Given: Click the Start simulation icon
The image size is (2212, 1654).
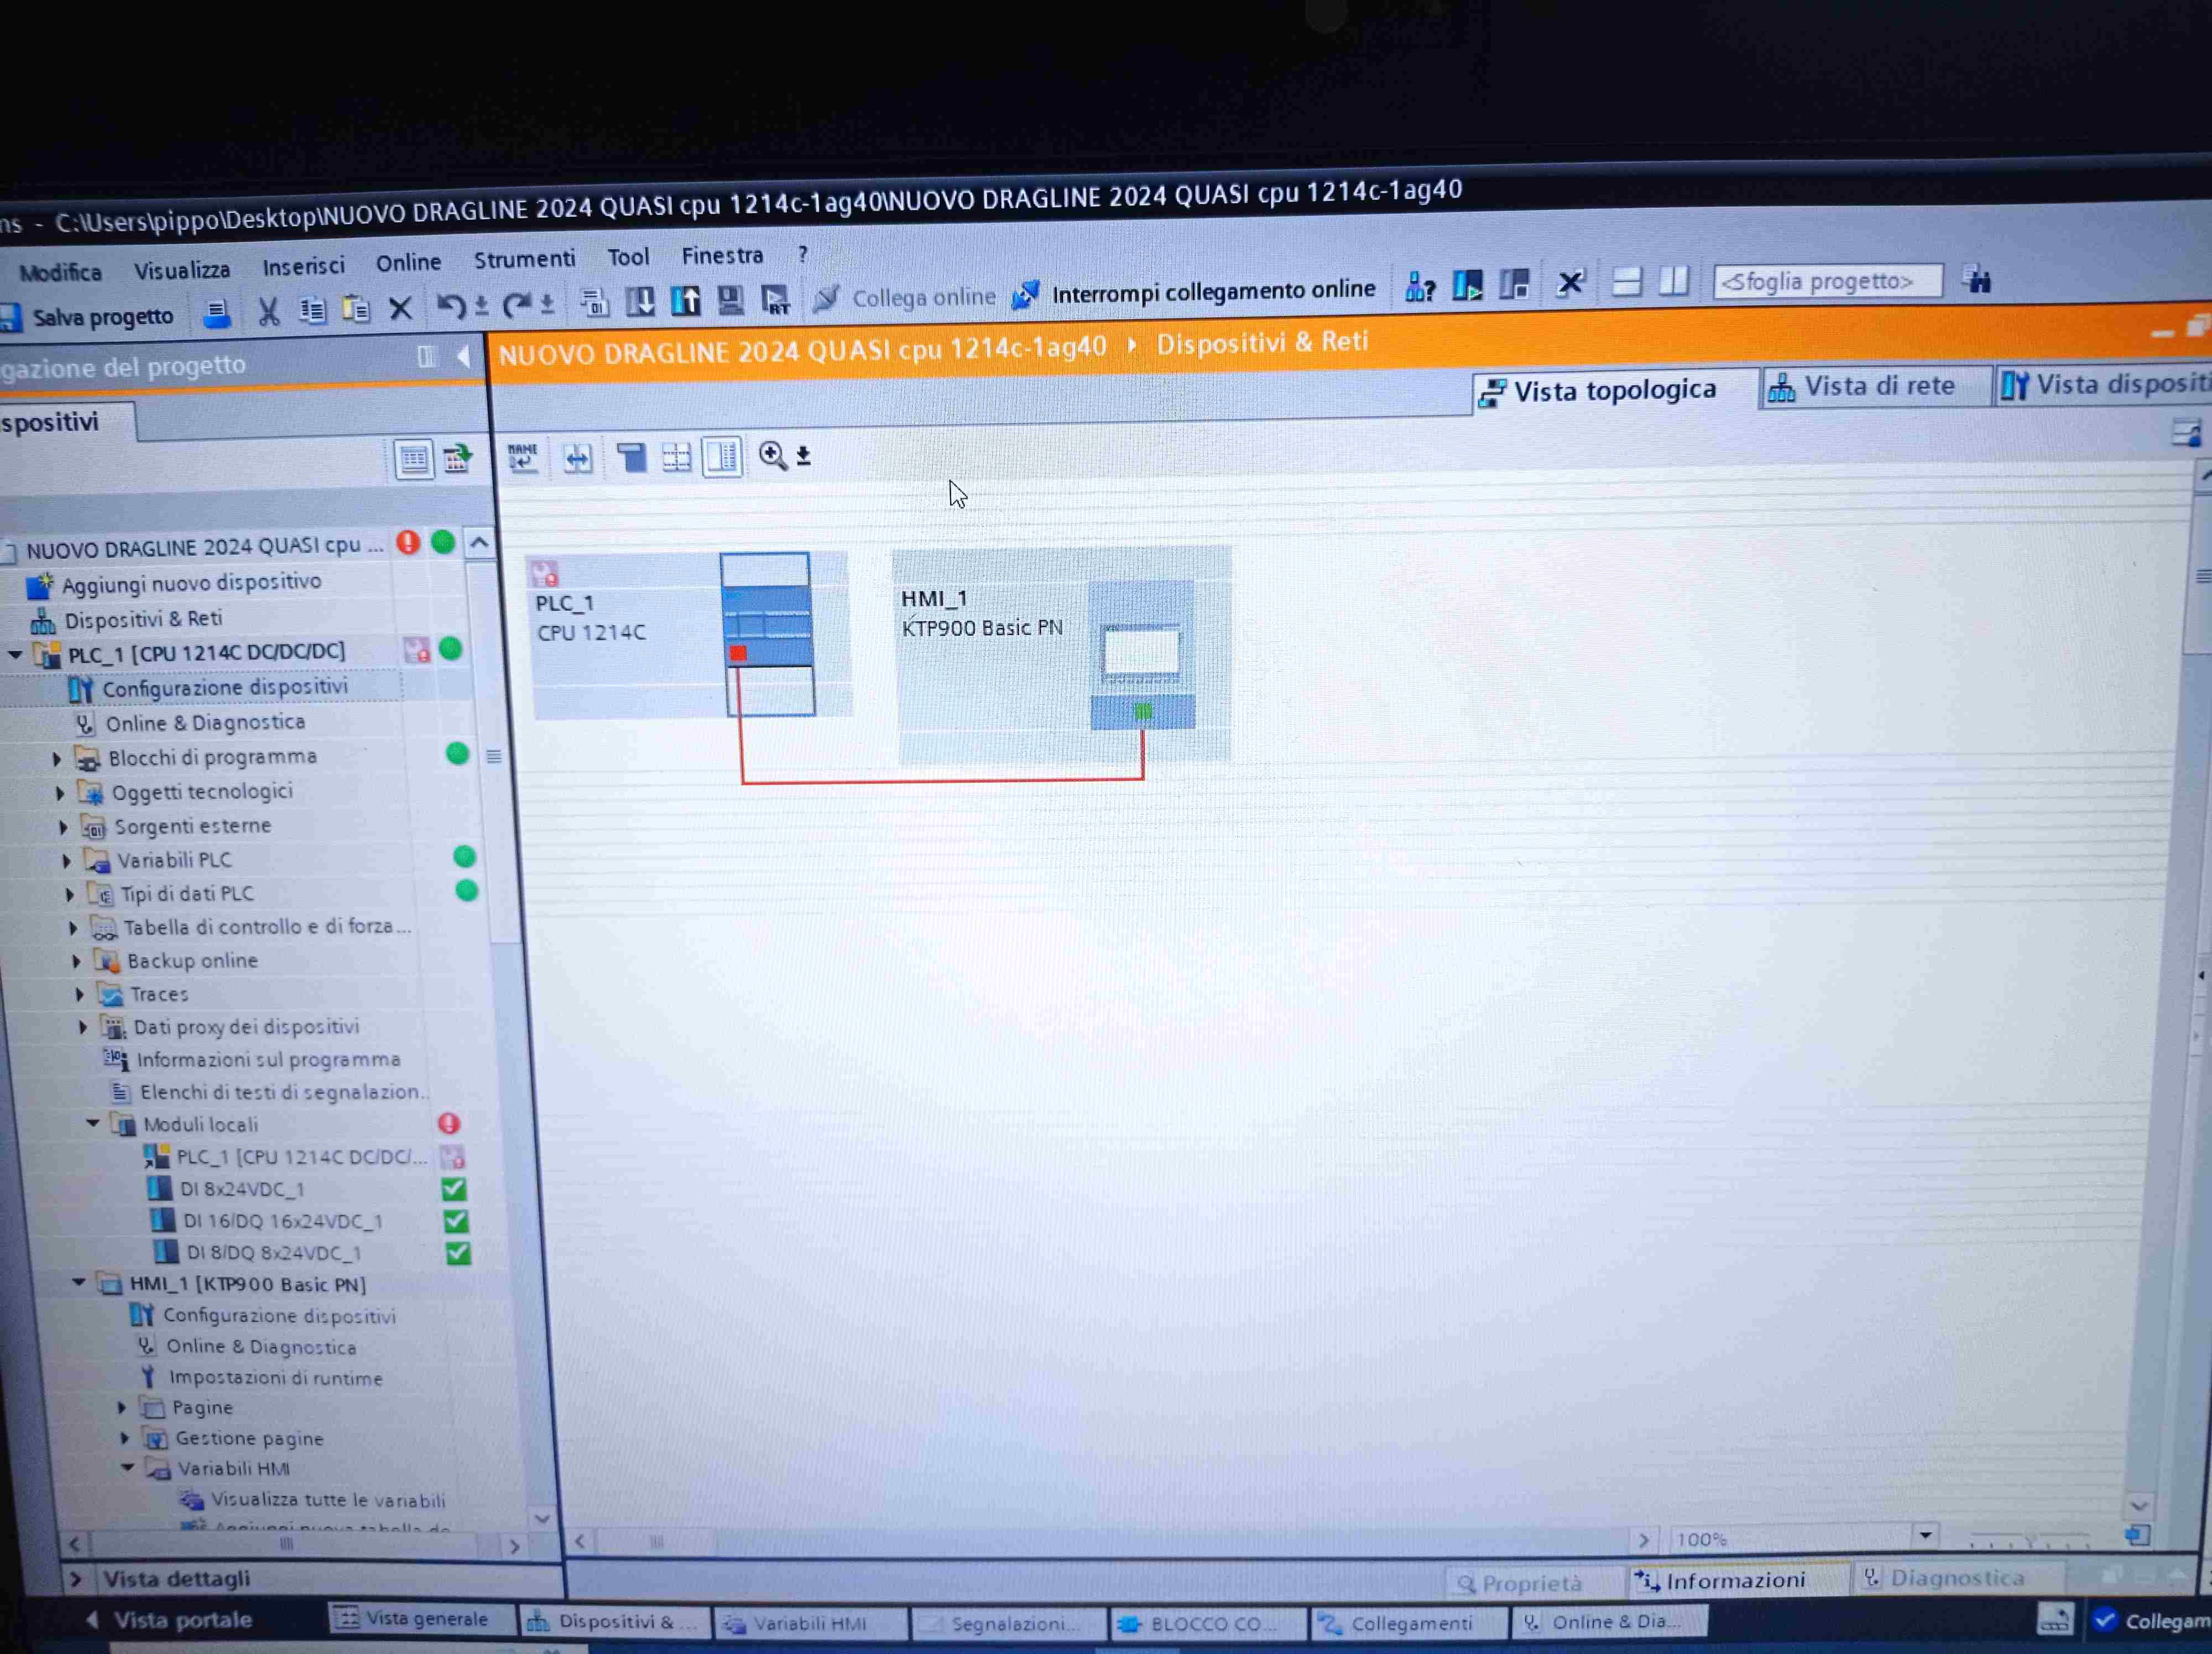Looking at the screenshot, I should click(731, 299).
